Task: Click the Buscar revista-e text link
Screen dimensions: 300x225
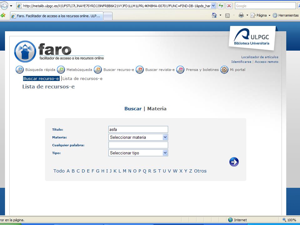Action: click(x=160, y=70)
